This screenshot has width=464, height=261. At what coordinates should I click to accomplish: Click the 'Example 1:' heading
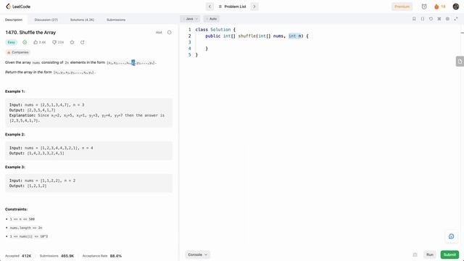(15, 91)
